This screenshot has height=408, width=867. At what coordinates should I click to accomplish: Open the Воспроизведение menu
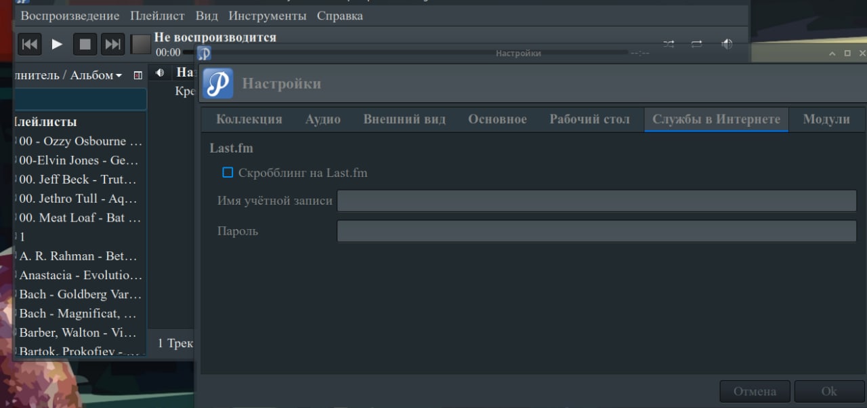[70, 16]
